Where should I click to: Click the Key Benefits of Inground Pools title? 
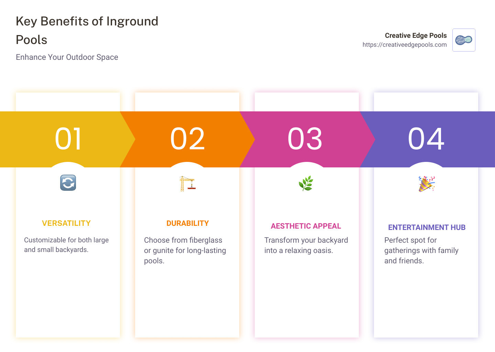87,30
